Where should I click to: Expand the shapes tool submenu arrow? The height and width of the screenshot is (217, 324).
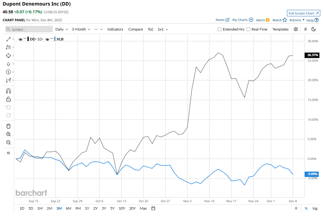click(x=13, y=55)
